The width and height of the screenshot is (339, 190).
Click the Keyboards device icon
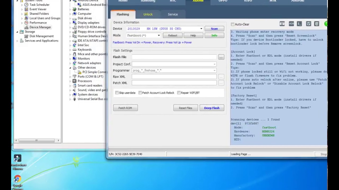74,50
